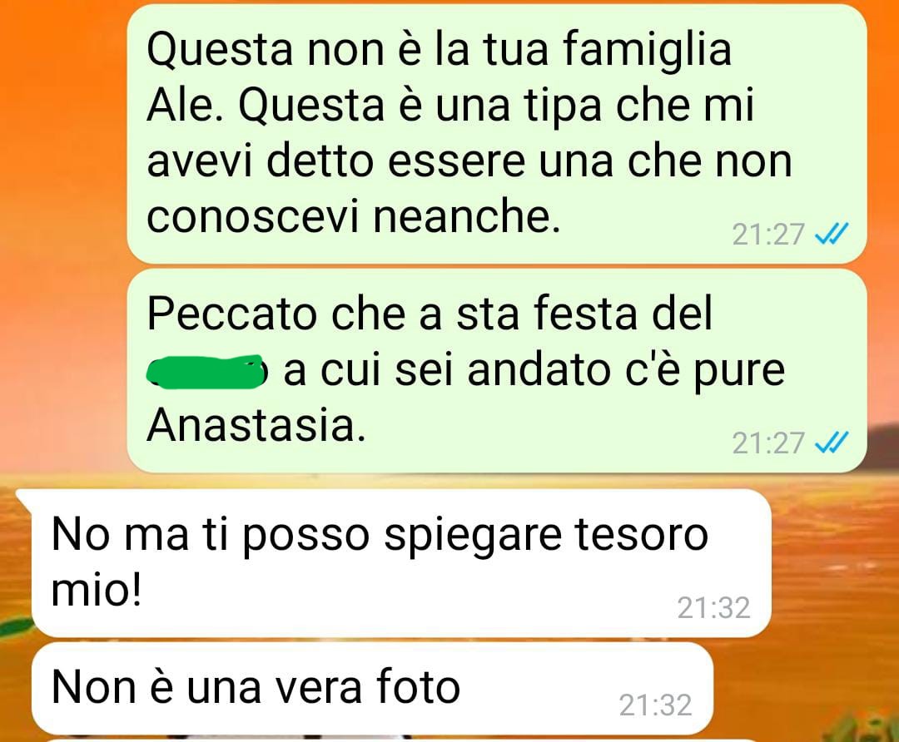Tap the blue read-receipt checkmarks on first message

pyautogui.click(x=832, y=234)
